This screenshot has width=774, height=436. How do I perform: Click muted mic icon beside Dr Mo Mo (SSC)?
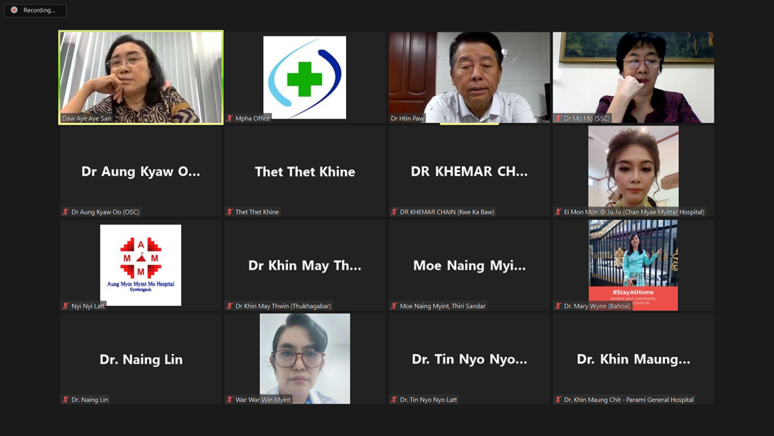[558, 118]
